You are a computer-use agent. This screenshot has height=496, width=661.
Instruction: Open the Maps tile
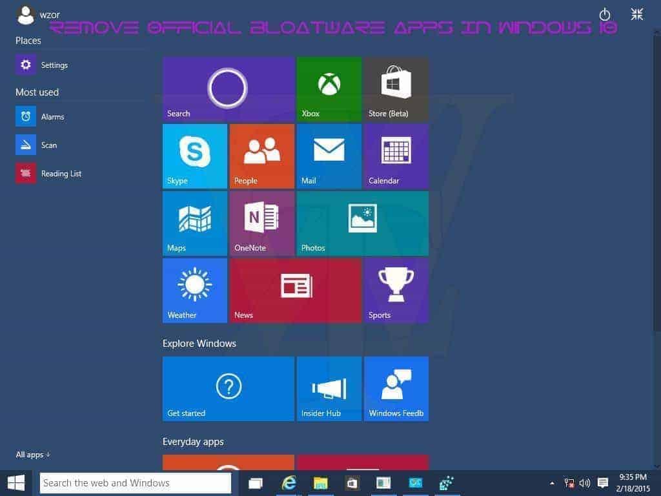point(195,223)
